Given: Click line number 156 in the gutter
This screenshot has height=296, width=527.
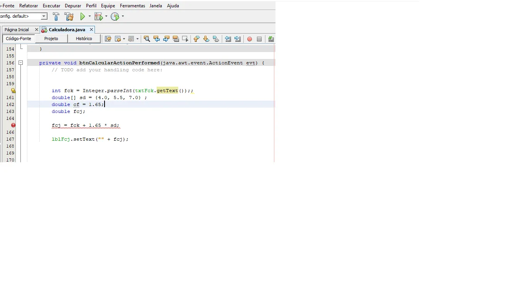Looking at the screenshot, I should pos(10,63).
